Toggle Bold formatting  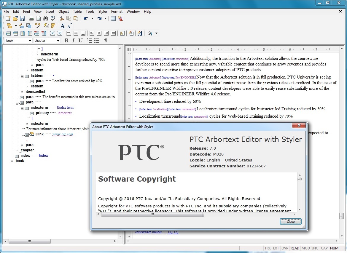[66, 41]
